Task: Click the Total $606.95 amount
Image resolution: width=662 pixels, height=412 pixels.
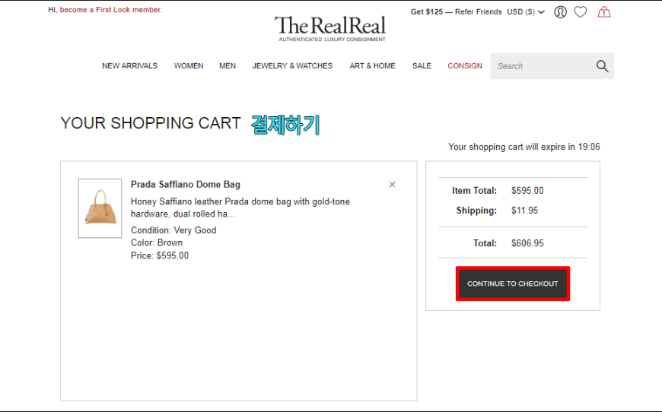Action: (527, 243)
